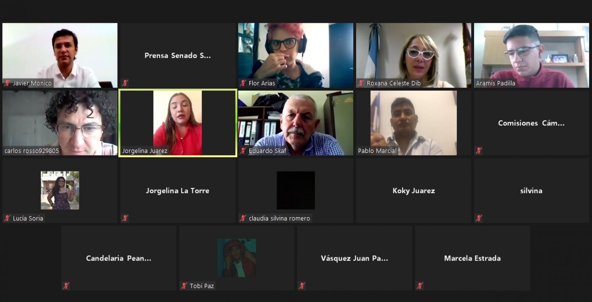
Task: Click muted mic icon beside Roxana Celeste Dib
Action: 361,83
